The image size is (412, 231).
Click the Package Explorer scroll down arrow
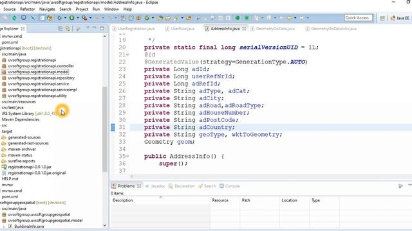105,225
